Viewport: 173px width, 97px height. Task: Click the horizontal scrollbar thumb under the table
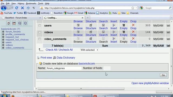click(81, 89)
